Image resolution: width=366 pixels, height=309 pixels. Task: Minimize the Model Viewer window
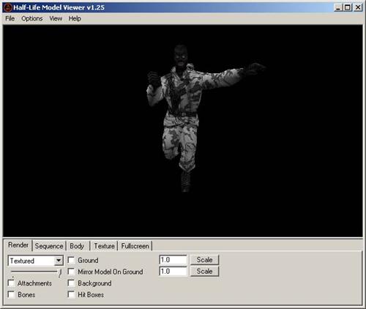coord(338,7)
